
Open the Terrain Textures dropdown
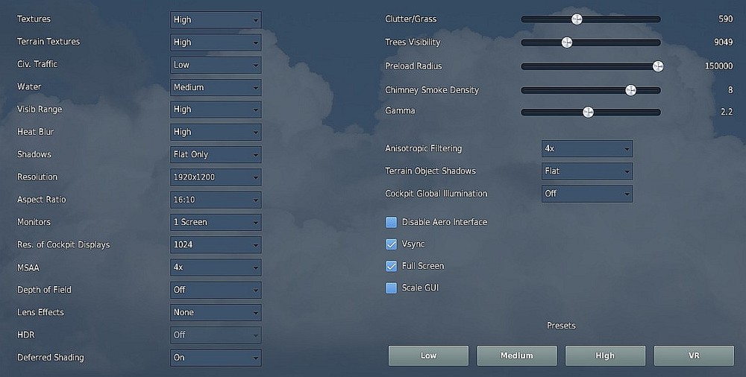(x=216, y=42)
